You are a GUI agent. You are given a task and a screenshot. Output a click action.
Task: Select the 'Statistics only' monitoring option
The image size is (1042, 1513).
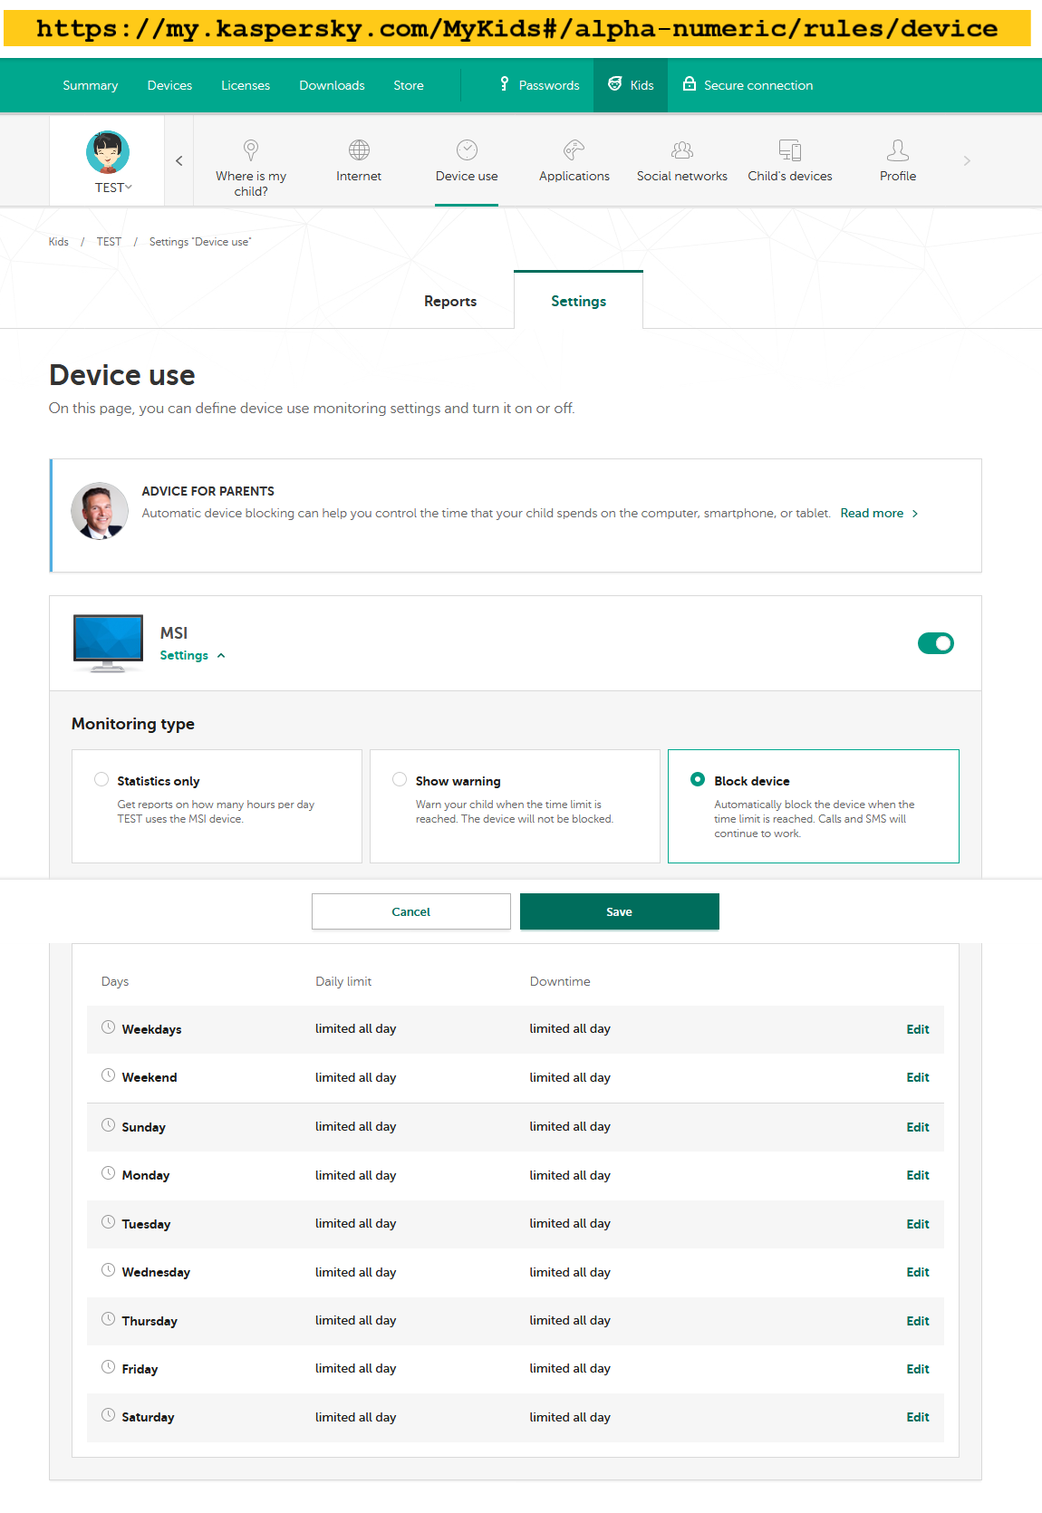coord(101,780)
